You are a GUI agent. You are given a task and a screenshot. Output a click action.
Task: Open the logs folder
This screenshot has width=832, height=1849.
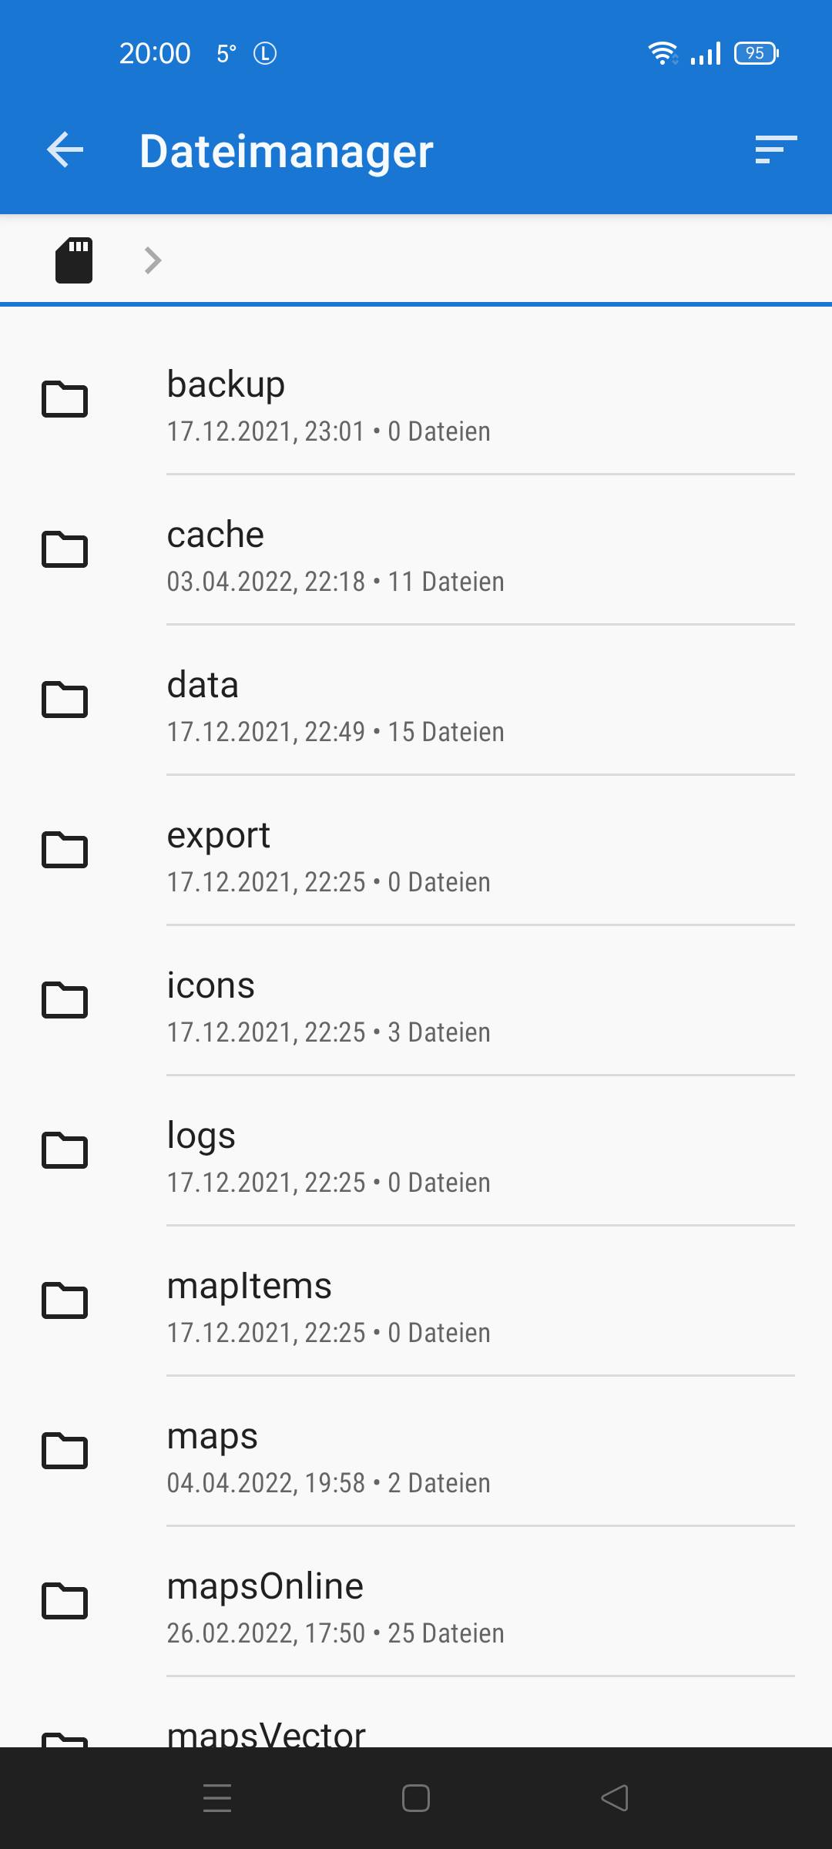click(x=416, y=1151)
